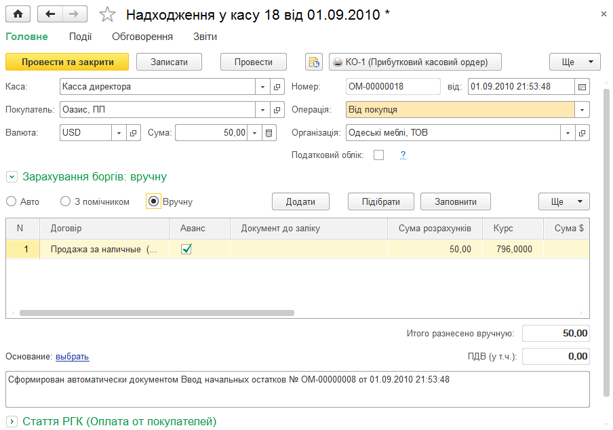Viewport: 613px width, 430px height.
Task: Collapse Зарахування боргів section
Action: (x=12, y=177)
